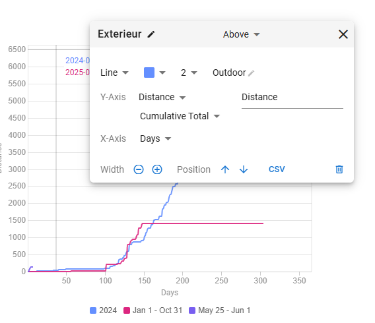Open the Cumulative Total dropdown
This screenshot has height=323, width=375.
point(180,116)
